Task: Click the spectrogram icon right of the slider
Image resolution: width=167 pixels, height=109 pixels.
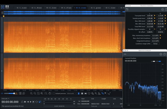Action: tap(16, 94)
